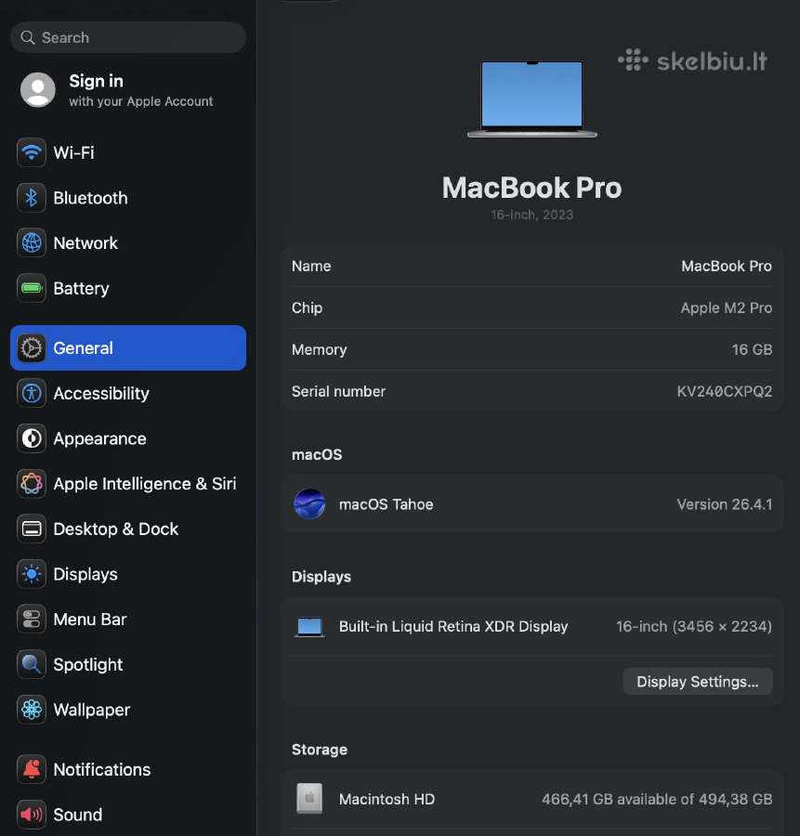
Task: Click the chip value Apple M2 Pro
Action: click(x=727, y=307)
